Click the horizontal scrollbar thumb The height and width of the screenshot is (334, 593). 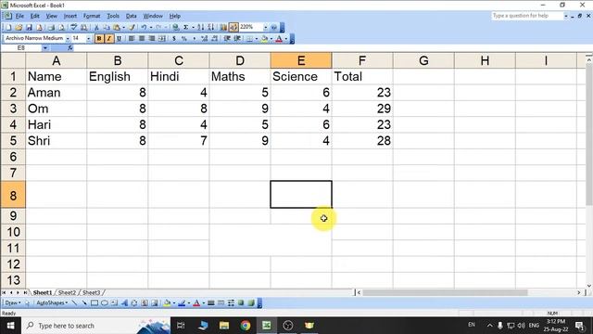coord(445,292)
